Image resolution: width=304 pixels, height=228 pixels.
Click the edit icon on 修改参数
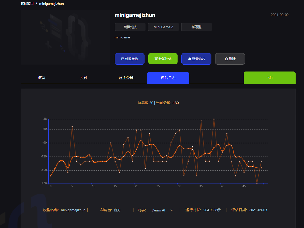(123, 59)
